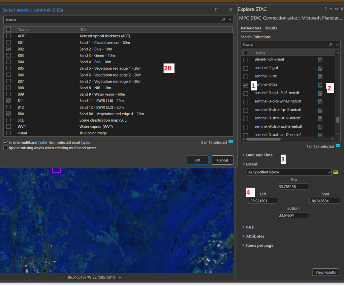Screen dimensions: 345x286
Task: Click scroll-down arrow of collections list
Action: (338, 134)
